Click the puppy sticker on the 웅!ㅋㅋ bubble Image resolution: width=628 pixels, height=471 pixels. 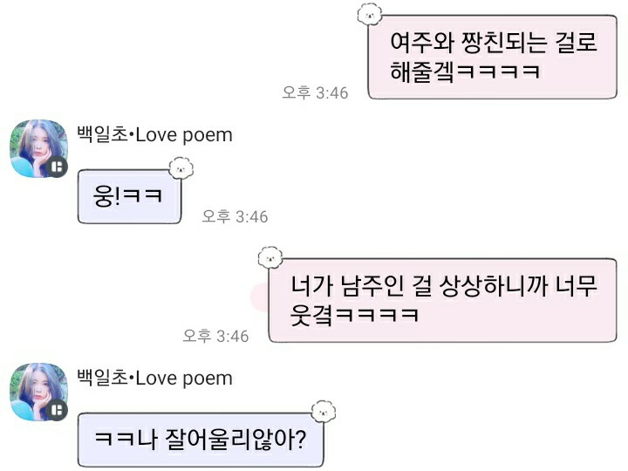coord(181,167)
